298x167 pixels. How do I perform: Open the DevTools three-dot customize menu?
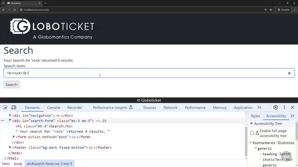click(x=284, y=107)
